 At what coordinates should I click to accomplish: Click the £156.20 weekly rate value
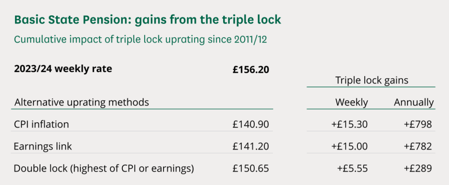click(x=251, y=69)
